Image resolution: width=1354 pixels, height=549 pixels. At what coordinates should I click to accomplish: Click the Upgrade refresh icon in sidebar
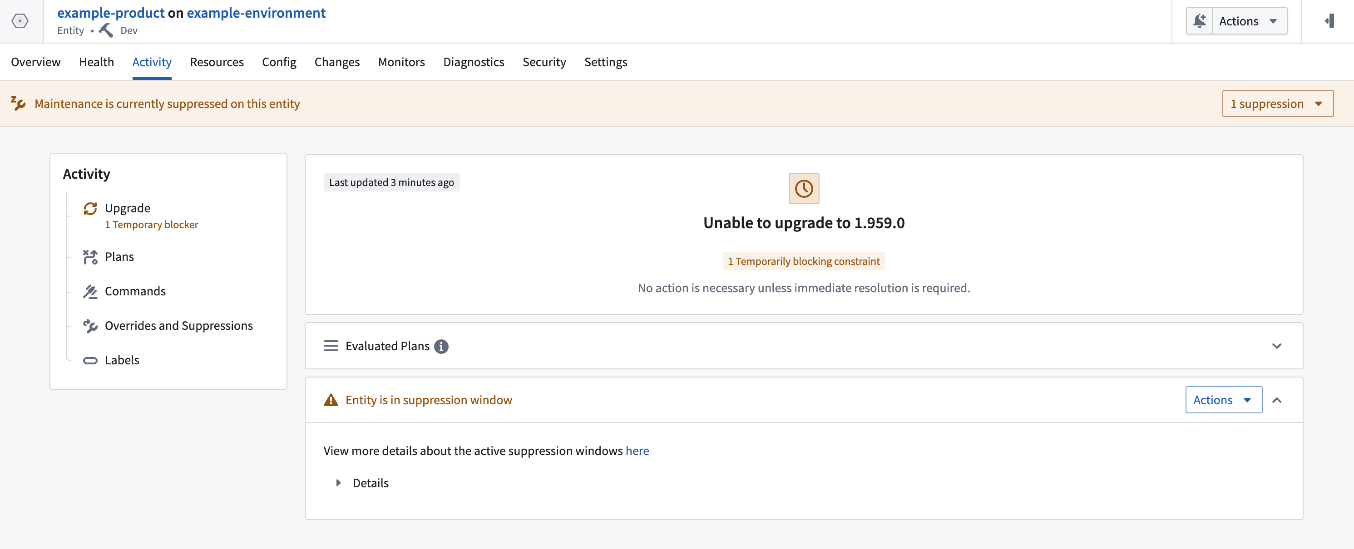click(90, 209)
